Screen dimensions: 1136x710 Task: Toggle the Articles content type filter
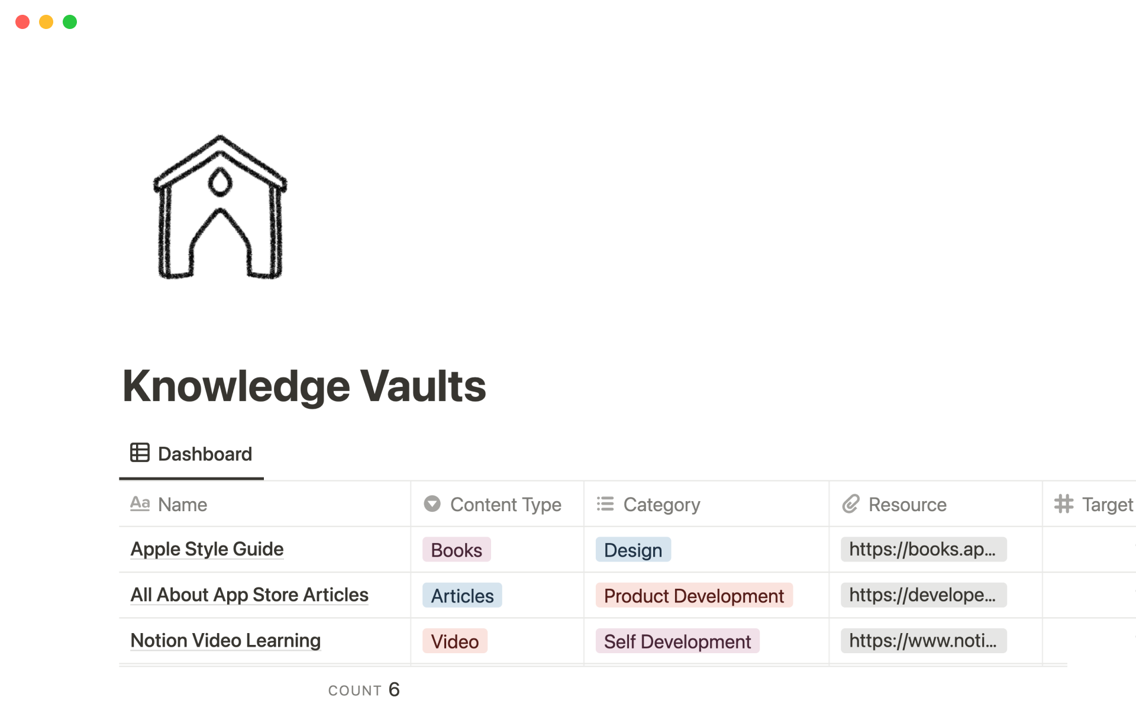point(460,595)
